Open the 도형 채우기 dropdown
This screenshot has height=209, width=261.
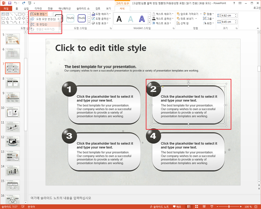[101, 14]
